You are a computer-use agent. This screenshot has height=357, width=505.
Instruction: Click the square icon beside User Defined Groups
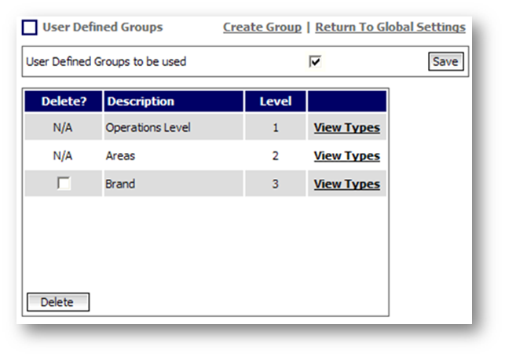[x=29, y=27]
